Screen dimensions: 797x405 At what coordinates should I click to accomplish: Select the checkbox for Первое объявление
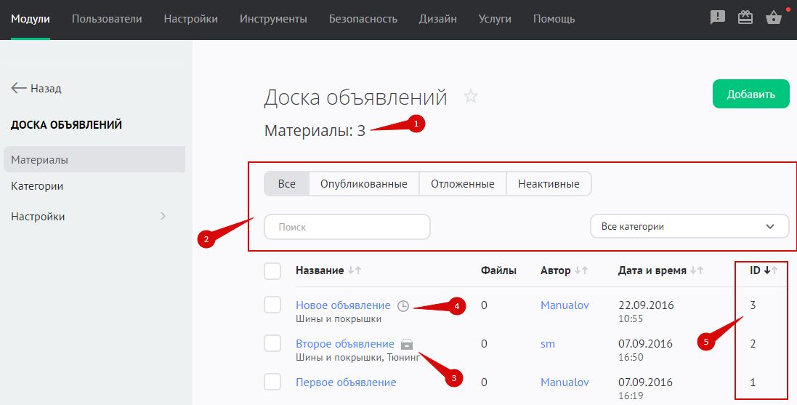[272, 382]
